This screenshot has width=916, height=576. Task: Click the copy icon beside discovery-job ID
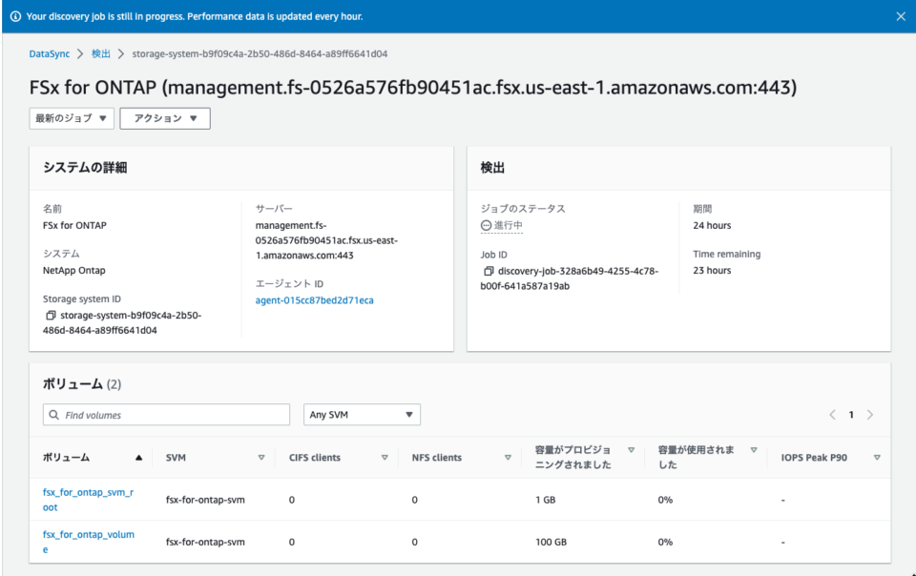[488, 271]
